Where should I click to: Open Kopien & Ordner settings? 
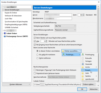(x=11, y=13)
